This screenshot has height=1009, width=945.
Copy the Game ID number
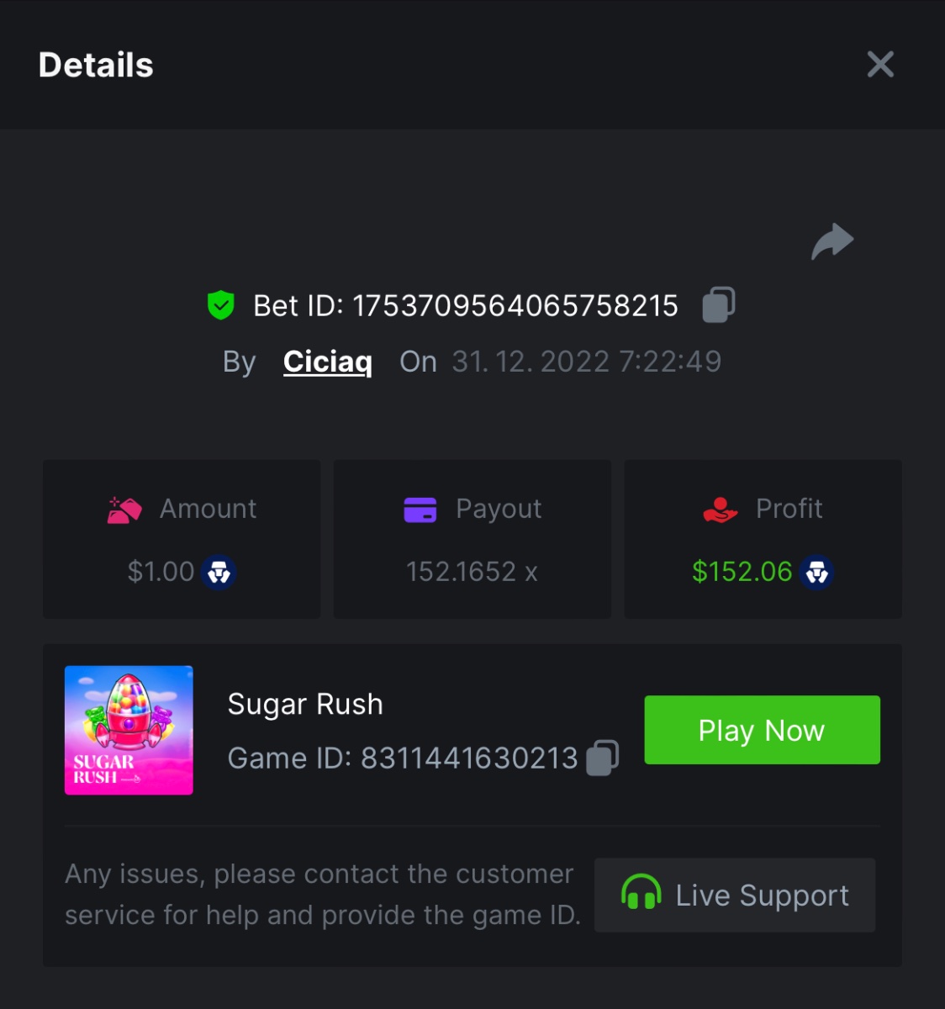pos(602,758)
